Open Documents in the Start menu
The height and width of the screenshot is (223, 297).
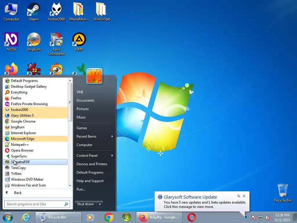coord(94,100)
